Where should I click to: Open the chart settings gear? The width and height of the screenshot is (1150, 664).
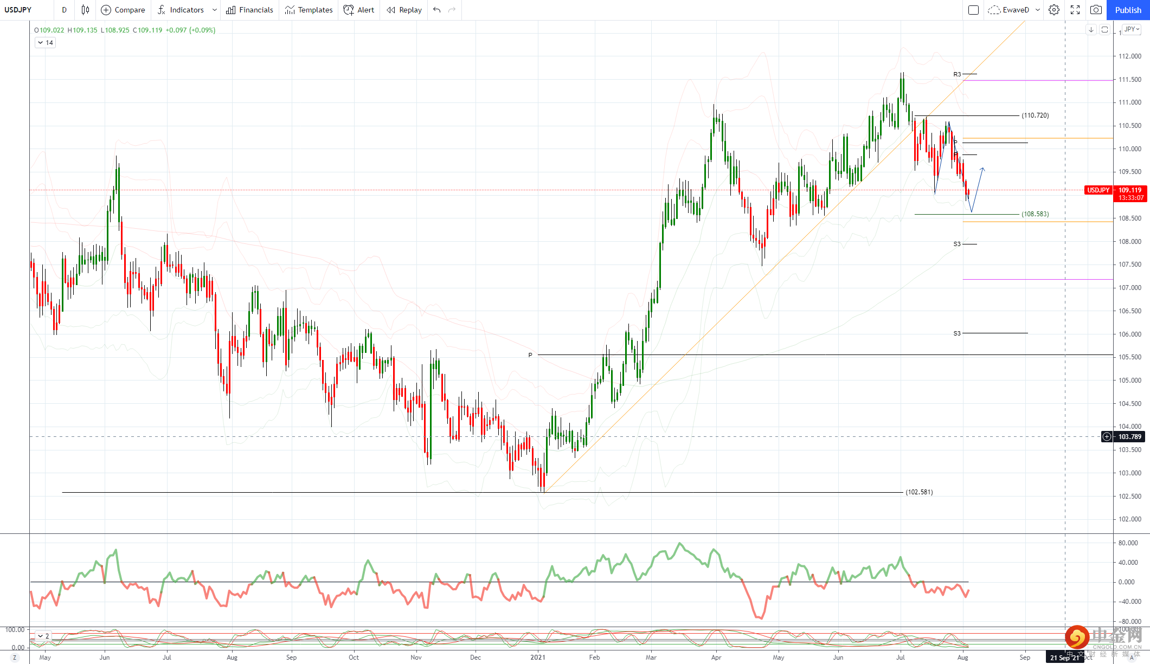coord(1053,10)
